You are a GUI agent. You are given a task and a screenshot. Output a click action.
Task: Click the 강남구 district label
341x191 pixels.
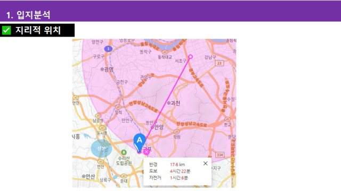click(210, 57)
